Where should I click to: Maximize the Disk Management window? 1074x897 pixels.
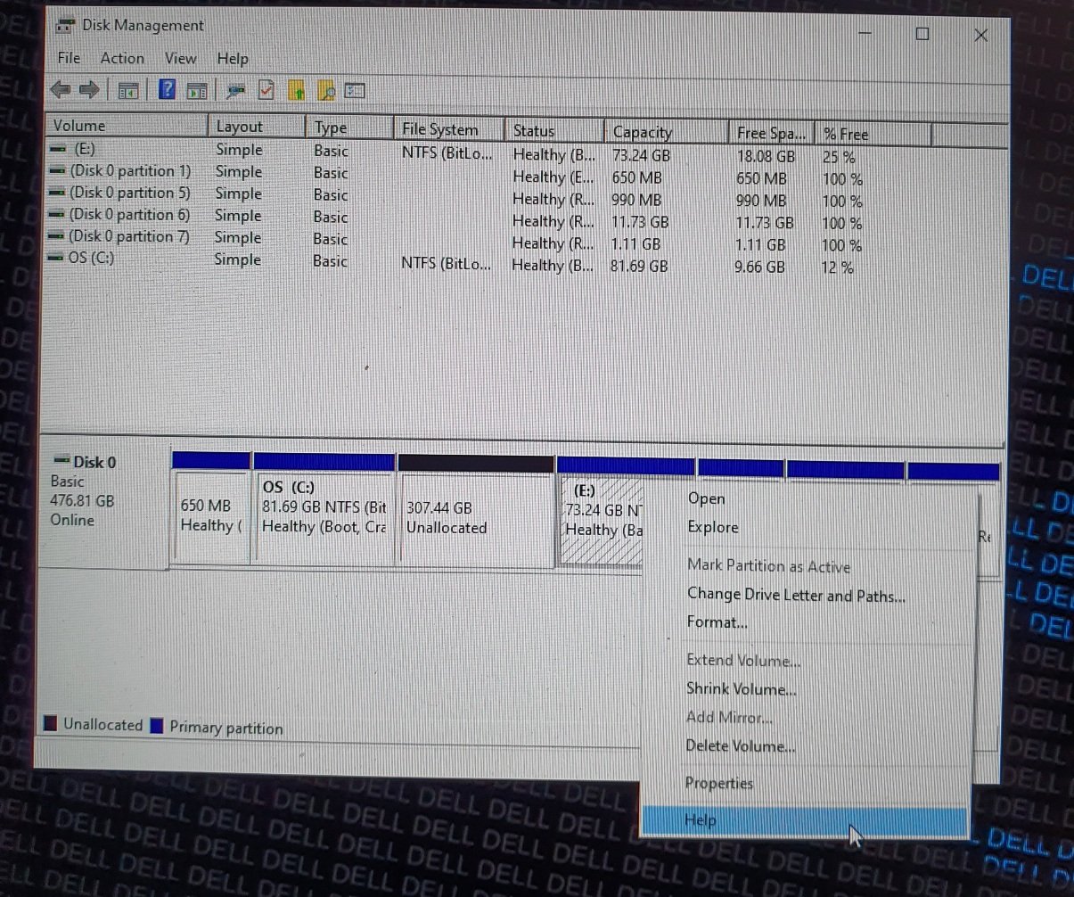pos(922,34)
